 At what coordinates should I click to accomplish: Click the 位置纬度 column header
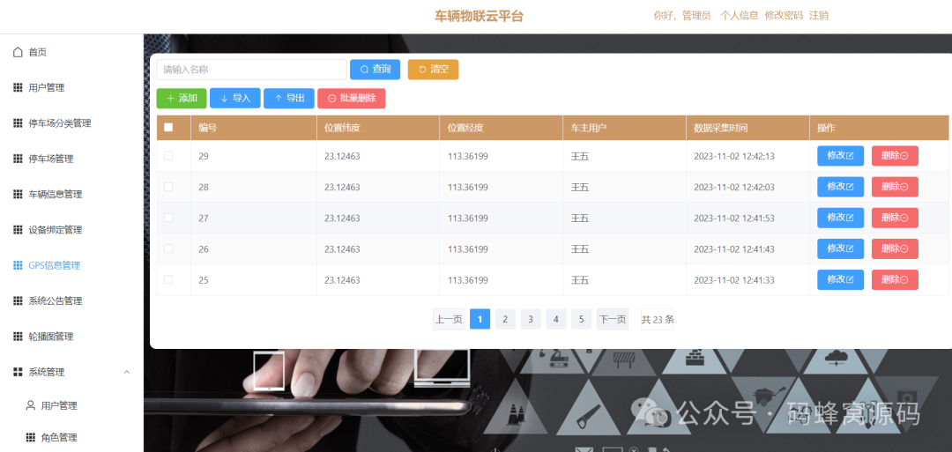click(343, 128)
